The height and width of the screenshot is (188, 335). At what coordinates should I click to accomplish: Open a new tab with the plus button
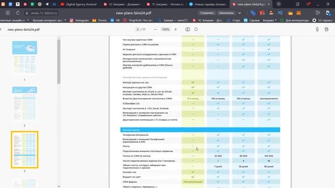click(278, 4)
